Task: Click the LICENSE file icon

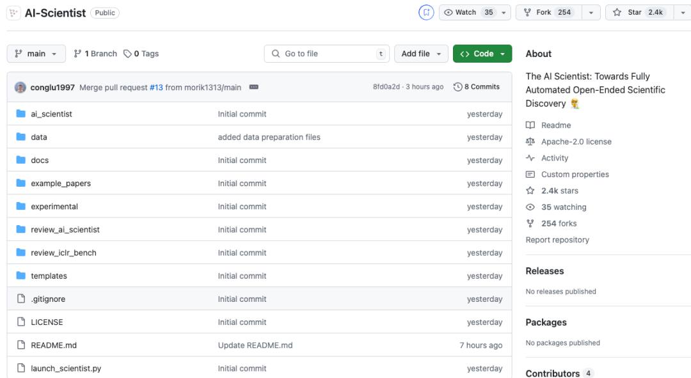Action: click(x=20, y=322)
